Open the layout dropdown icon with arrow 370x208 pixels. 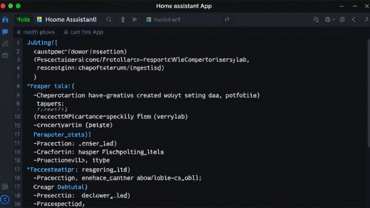click(x=330, y=19)
